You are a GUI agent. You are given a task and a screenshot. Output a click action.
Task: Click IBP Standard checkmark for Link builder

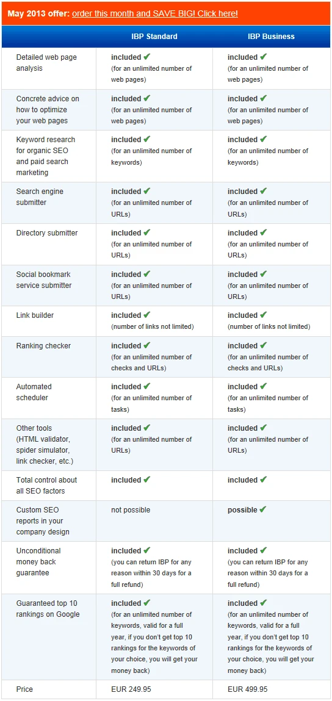147,315
